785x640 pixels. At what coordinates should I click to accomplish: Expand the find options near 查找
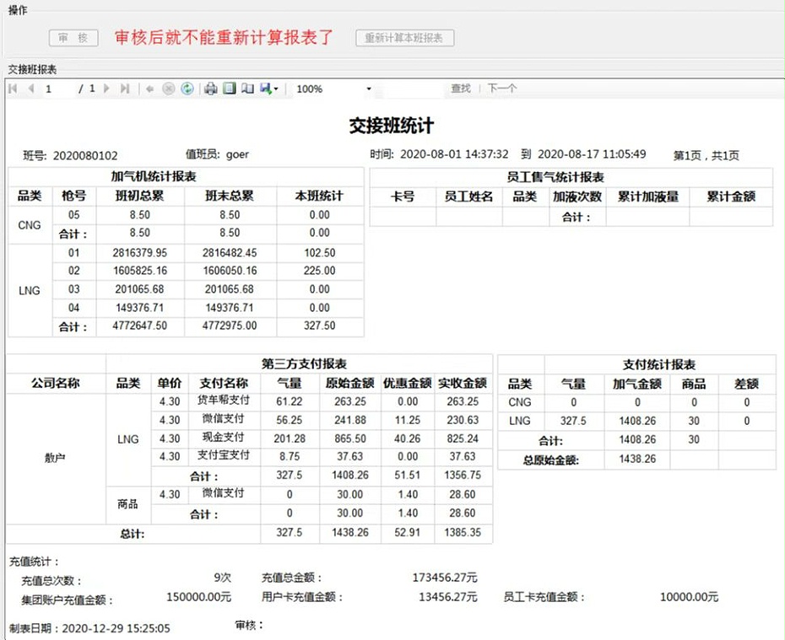[461, 89]
